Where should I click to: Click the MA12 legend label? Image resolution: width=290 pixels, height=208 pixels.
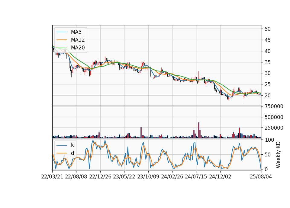78,40
